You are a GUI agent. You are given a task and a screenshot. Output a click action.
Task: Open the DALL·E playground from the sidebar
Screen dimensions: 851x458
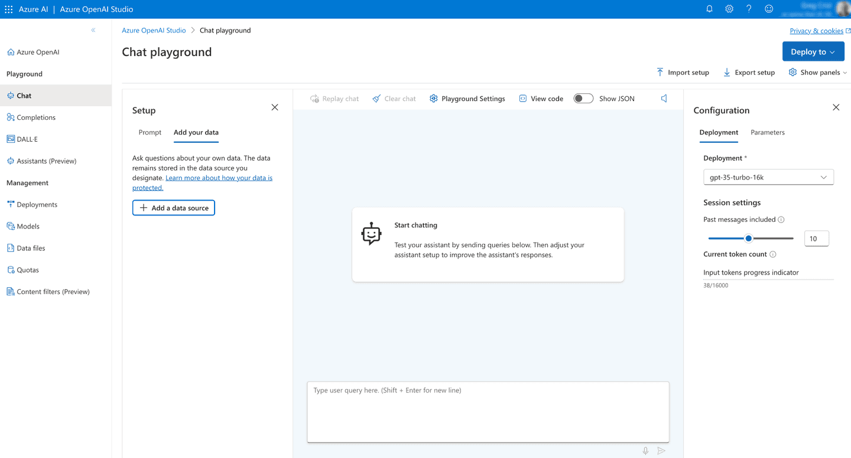tap(27, 139)
